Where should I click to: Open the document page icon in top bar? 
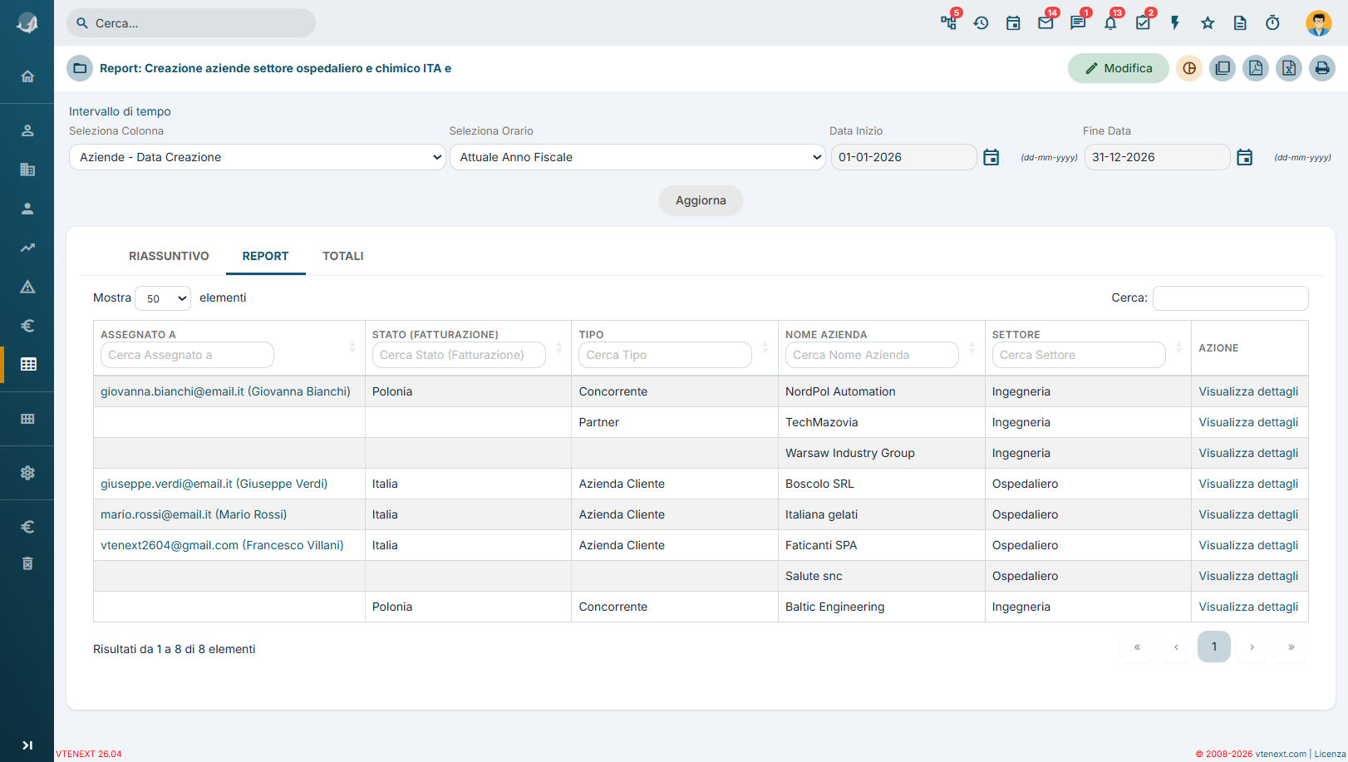(x=1240, y=22)
